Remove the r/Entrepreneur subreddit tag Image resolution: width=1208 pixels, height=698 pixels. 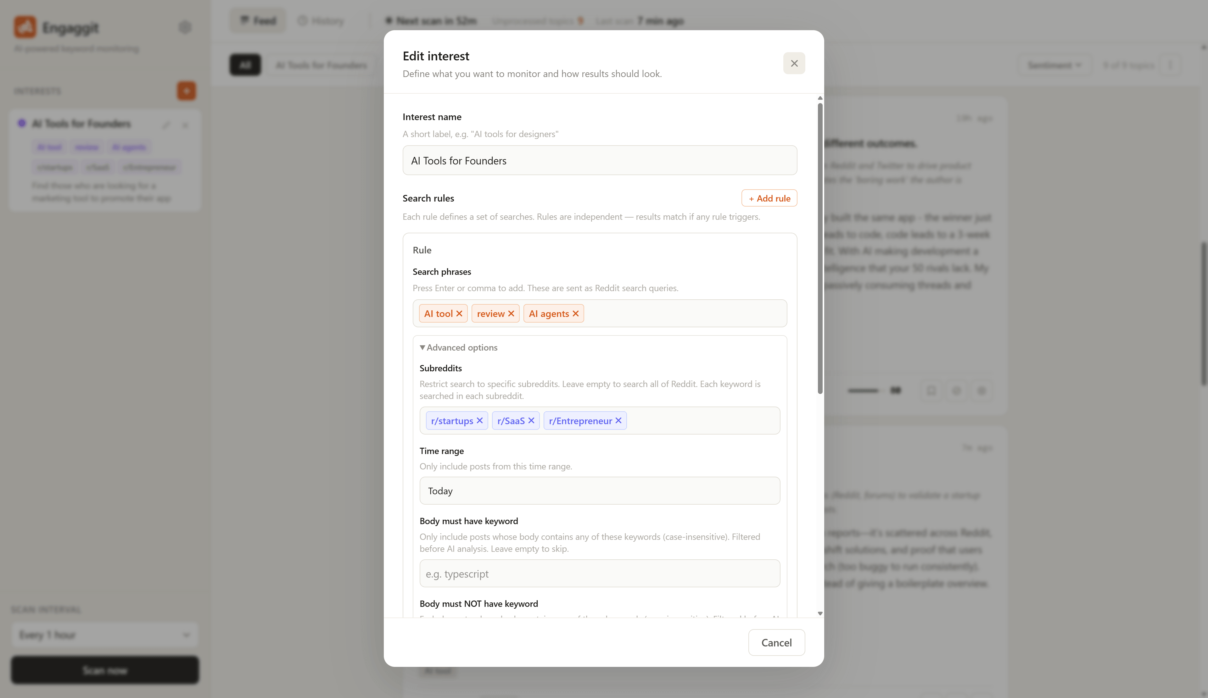(618, 420)
